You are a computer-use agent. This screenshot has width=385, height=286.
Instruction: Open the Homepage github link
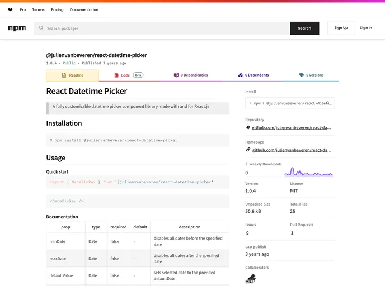click(292, 150)
